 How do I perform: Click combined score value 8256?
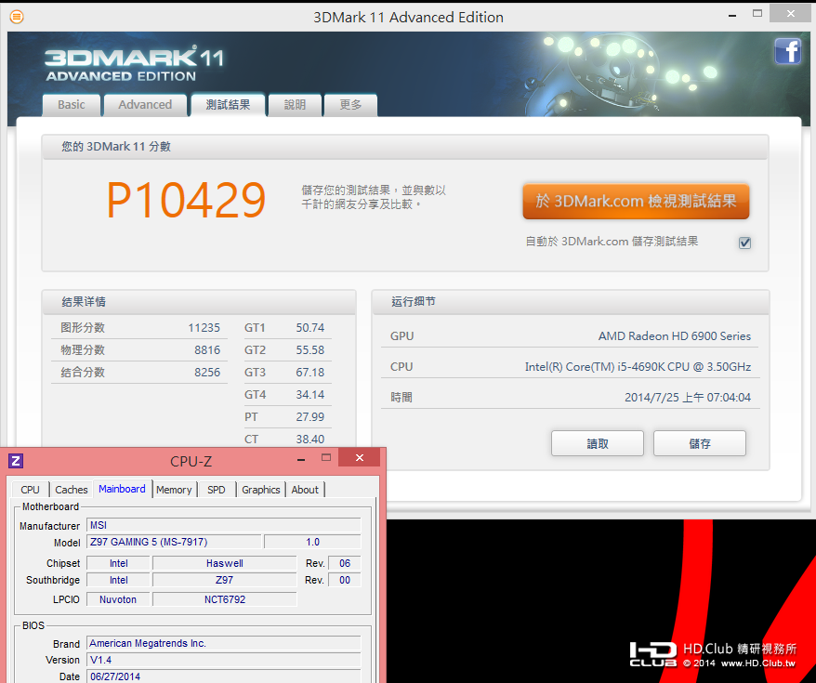click(207, 373)
